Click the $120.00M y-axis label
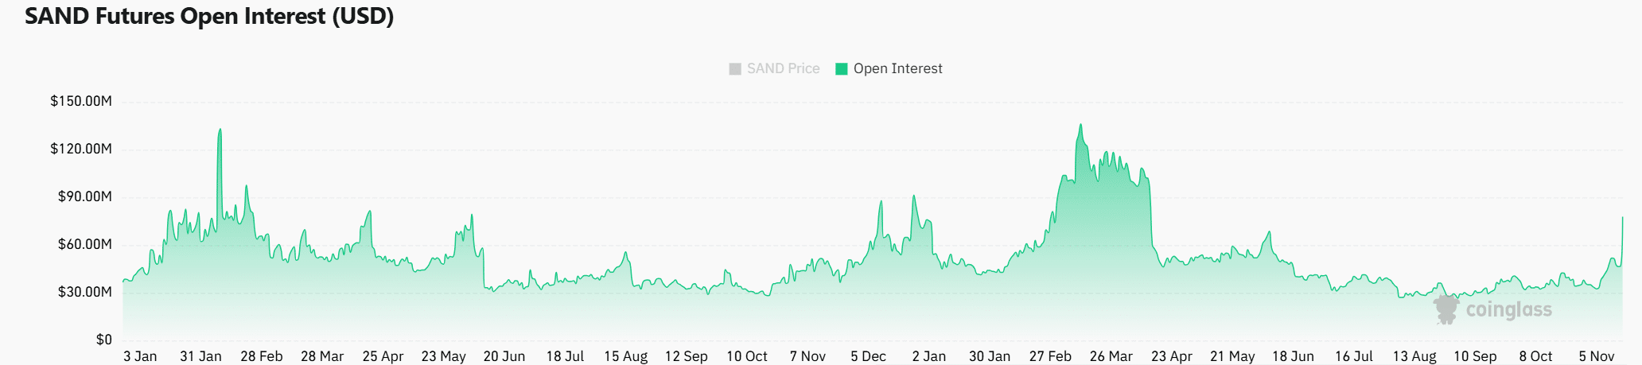Viewport: 1642px width, 365px height. (x=81, y=149)
